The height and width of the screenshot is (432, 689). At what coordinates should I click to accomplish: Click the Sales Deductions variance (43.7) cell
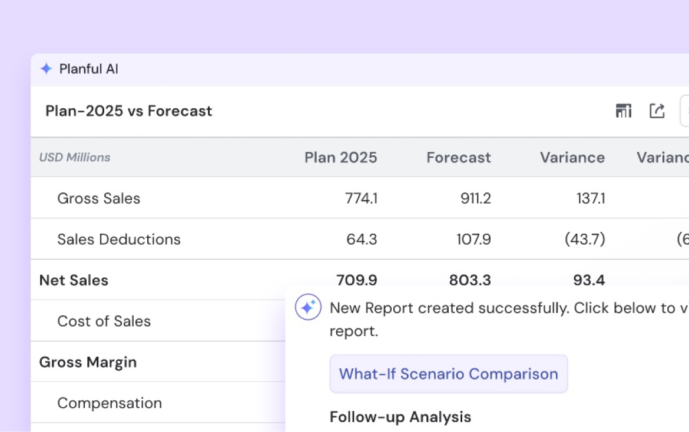tap(584, 239)
